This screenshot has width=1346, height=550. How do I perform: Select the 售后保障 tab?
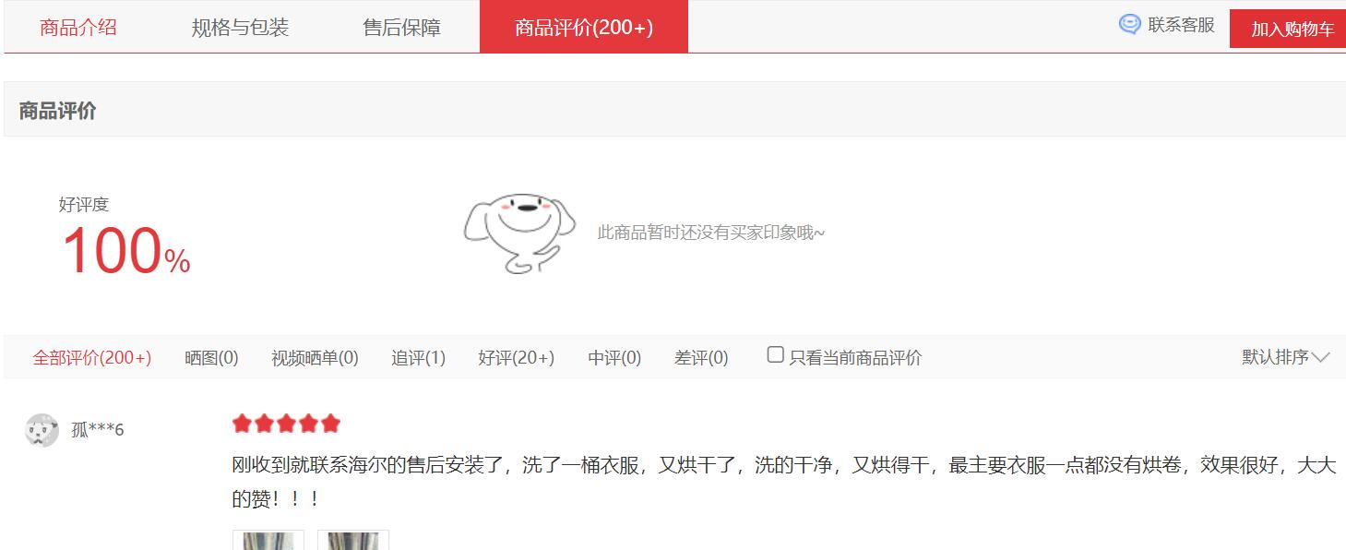coord(401,27)
